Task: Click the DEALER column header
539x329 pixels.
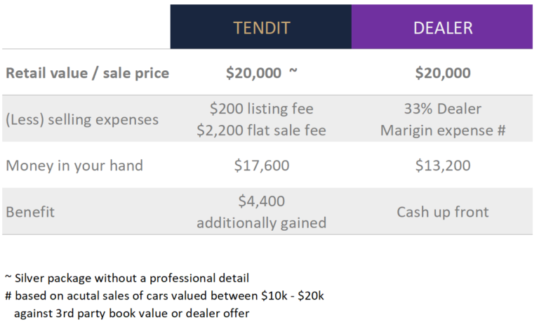Action: point(442,27)
